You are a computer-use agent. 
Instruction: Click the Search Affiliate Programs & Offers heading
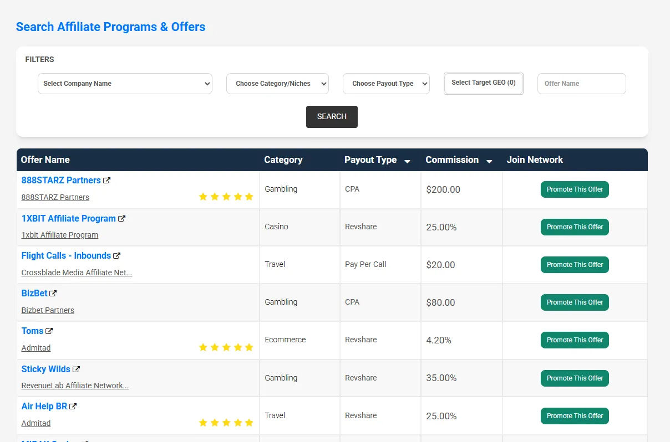(x=110, y=27)
